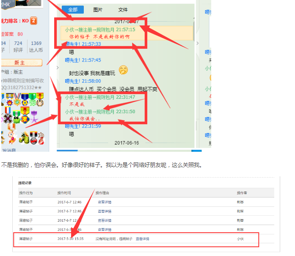This screenshot has width=295, height=256.
Task: Click the black-and-white cross medal
Action: point(8,115)
